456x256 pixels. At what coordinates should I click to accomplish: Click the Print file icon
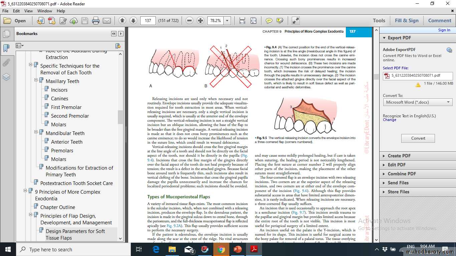(96, 21)
